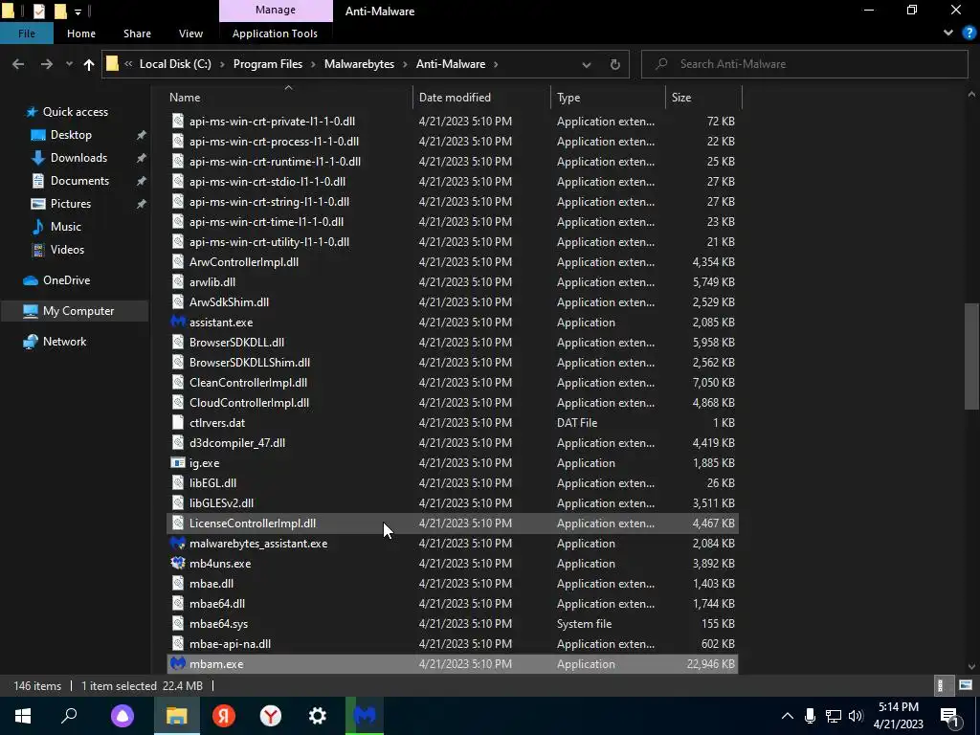Open Music in navigation pane

click(x=66, y=226)
